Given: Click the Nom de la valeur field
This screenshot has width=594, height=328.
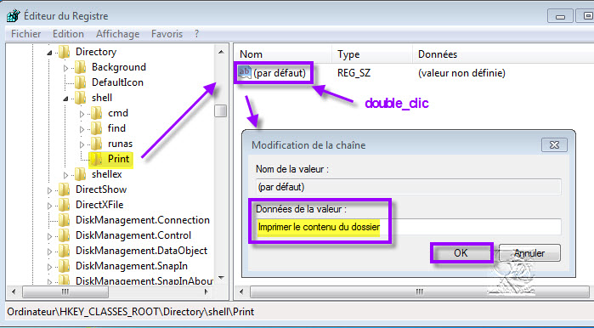Looking at the screenshot, I should tap(409, 187).
